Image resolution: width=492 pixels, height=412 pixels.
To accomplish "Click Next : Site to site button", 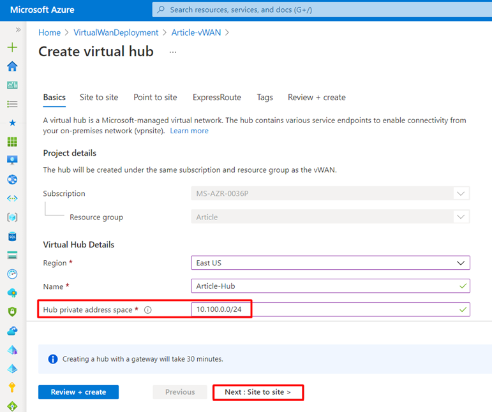I will pos(258,392).
